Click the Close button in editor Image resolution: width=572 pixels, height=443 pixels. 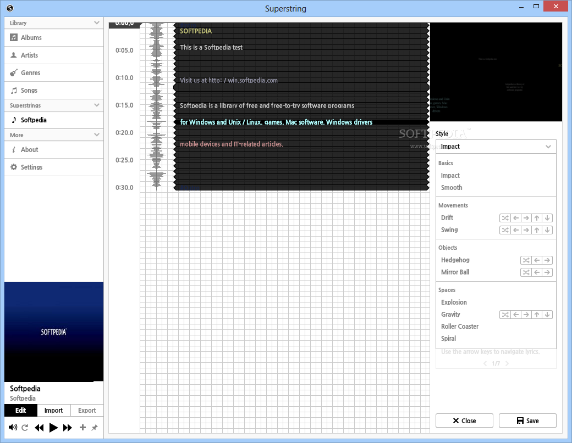pos(464,420)
